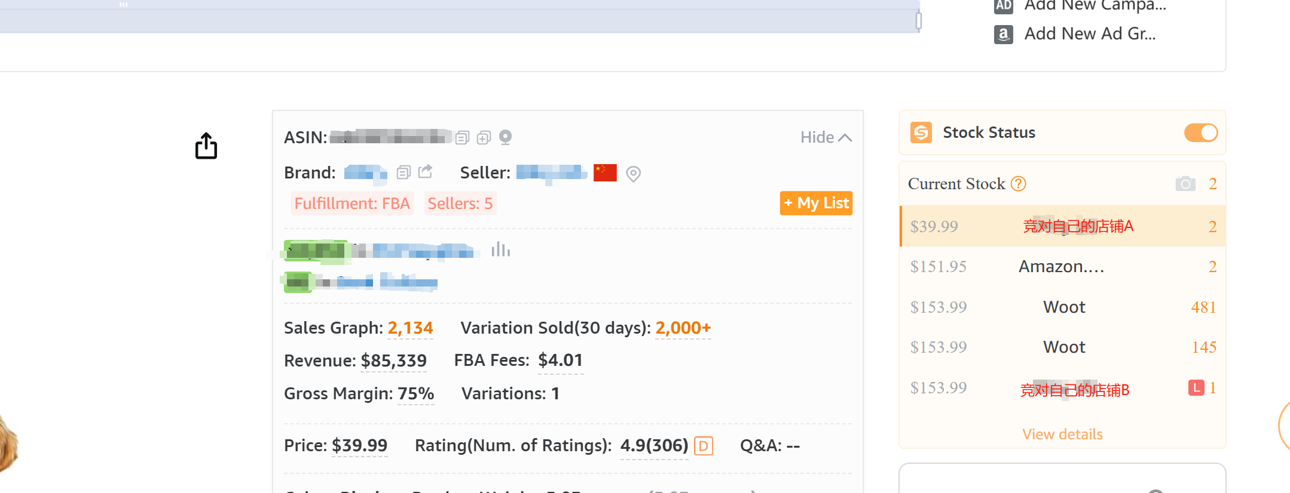Click the help icon next to Current Stock
This screenshot has height=493, width=1290.
coord(1019,183)
